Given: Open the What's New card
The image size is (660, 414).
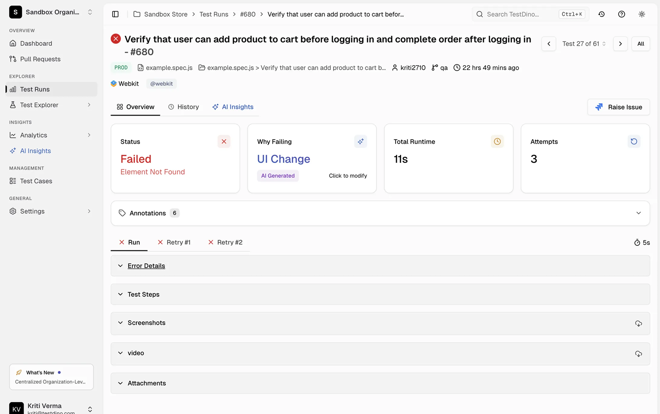Looking at the screenshot, I should pyautogui.click(x=51, y=377).
